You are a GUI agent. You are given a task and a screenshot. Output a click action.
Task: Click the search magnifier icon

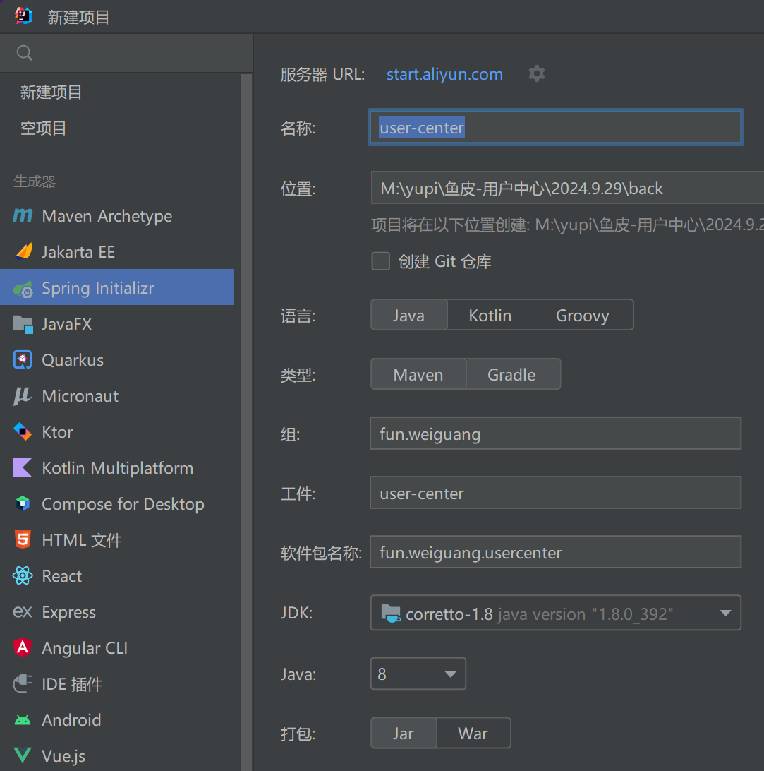click(24, 53)
